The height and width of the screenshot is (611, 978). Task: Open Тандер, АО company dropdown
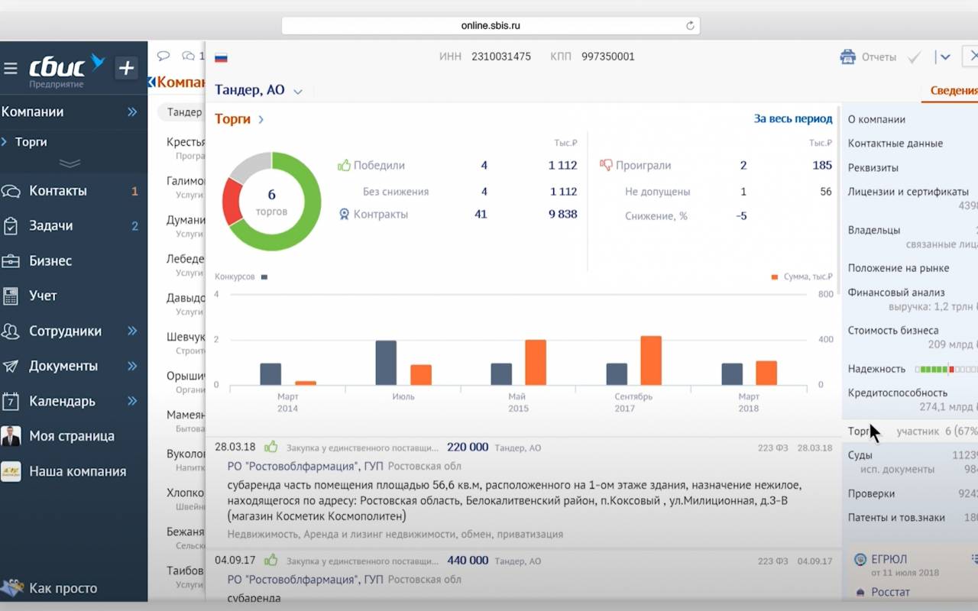297,92
